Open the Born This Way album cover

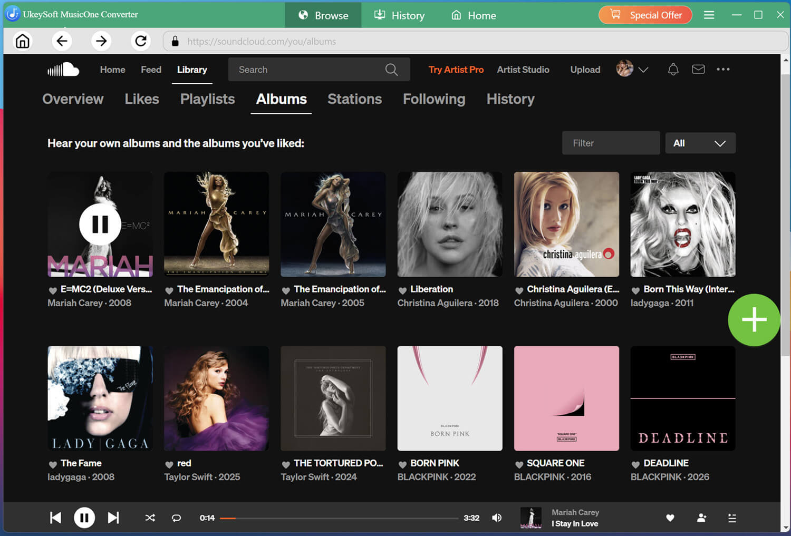683,224
